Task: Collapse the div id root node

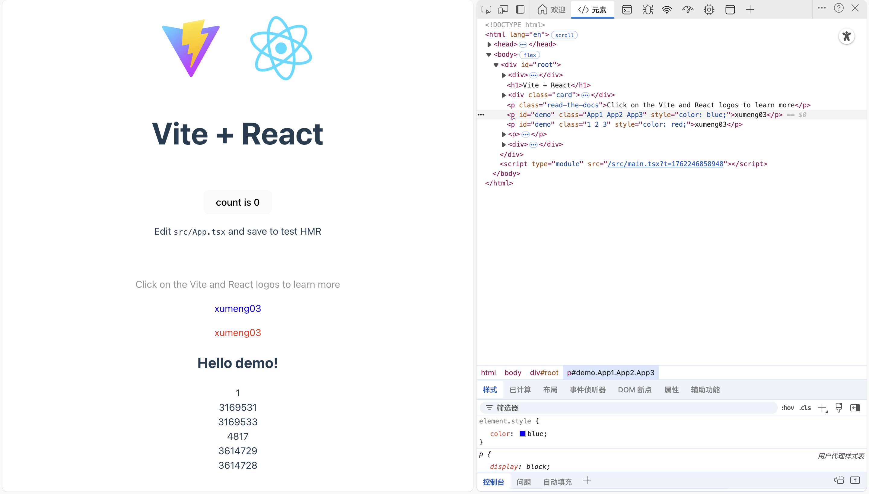Action: tap(496, 65)
